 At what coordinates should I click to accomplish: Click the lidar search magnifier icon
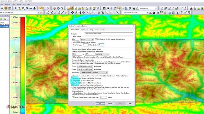[177, 13]
